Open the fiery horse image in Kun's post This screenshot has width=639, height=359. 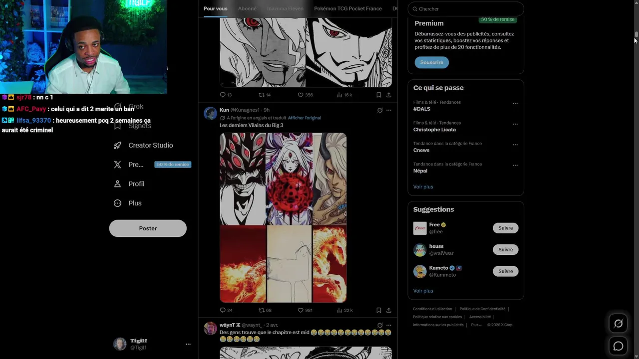click(x=329, y=264)
